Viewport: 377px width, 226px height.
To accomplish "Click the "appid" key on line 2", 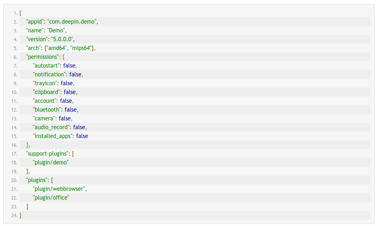I will click(x=35, y=22).
